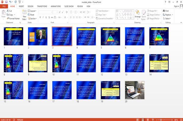Apply bulleted list

(71, 12)
